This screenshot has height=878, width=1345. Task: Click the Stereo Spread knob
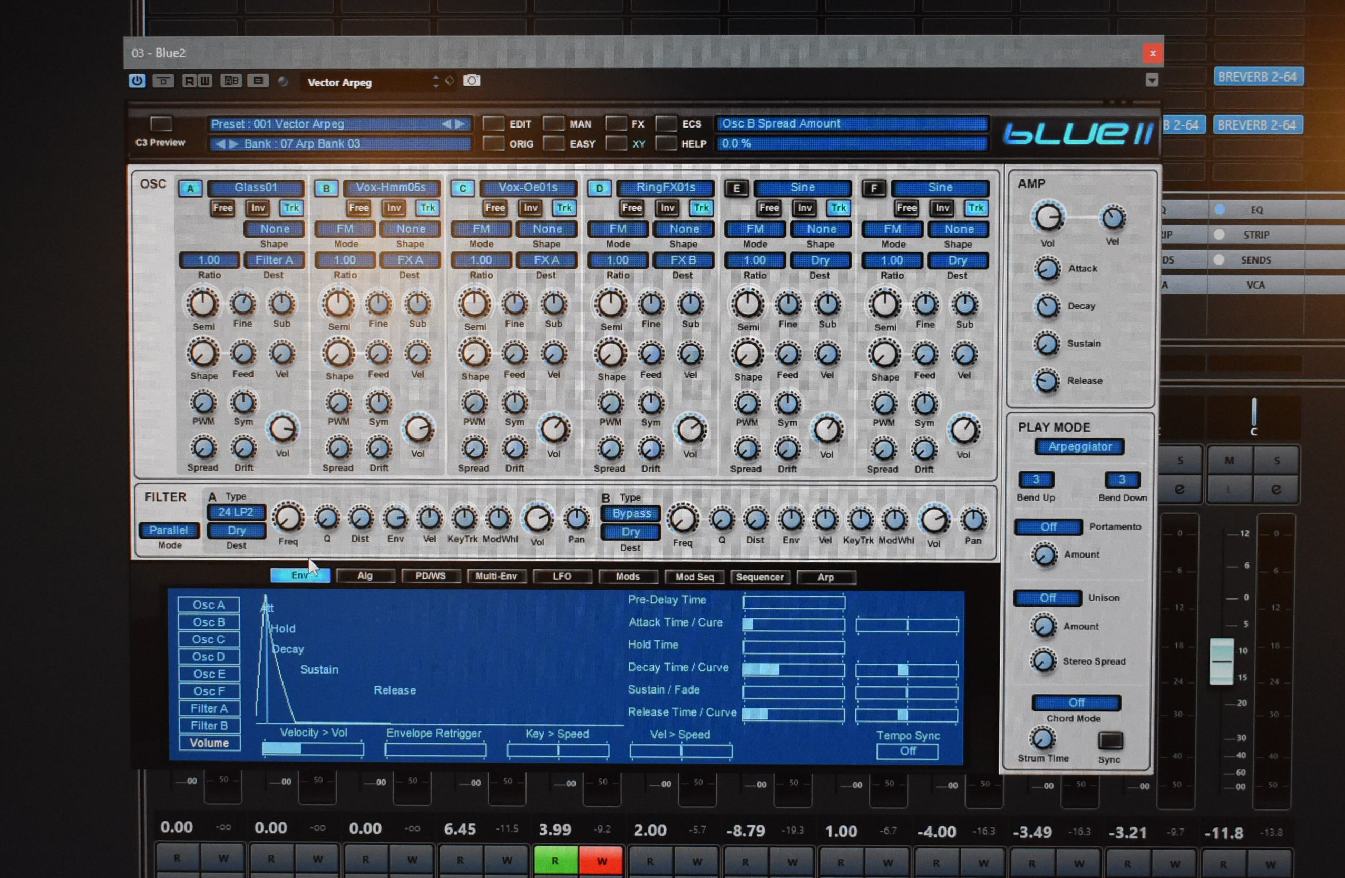tap(1043, 660)
